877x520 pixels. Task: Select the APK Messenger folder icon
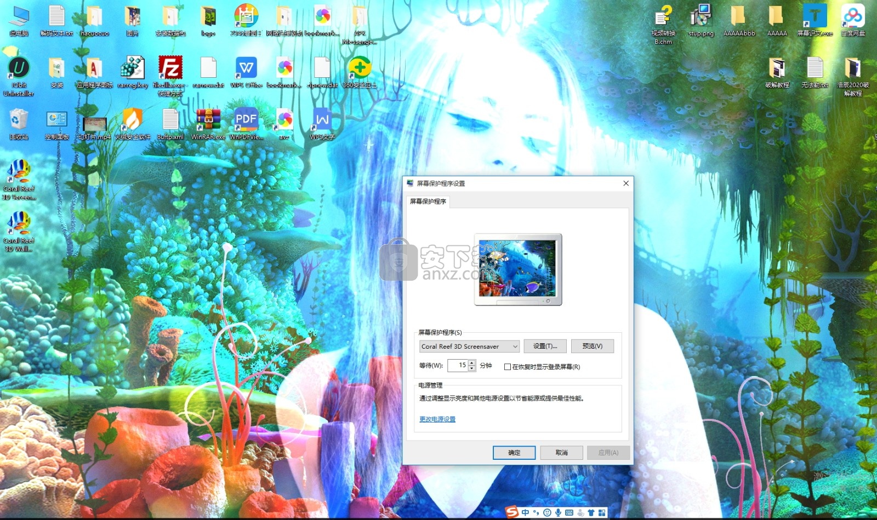[x=360, y=25]
